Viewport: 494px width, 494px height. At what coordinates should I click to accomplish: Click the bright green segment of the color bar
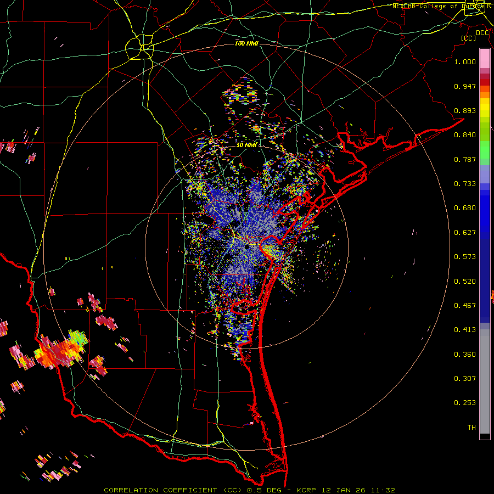tap(485, 150)
